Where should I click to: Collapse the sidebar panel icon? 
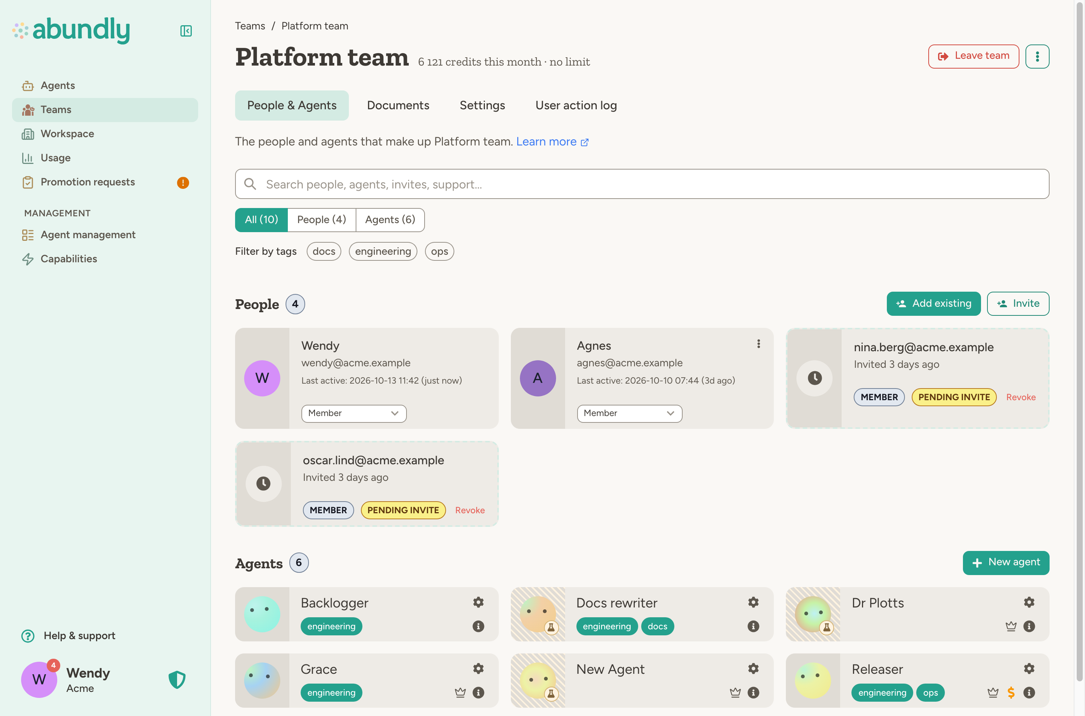[x=186, y=31]
